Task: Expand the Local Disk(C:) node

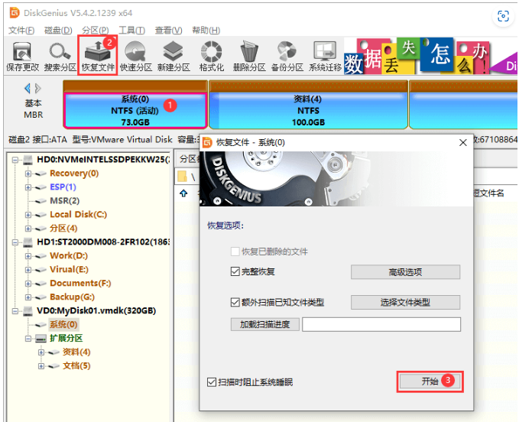Action: [x=28, y=215]
